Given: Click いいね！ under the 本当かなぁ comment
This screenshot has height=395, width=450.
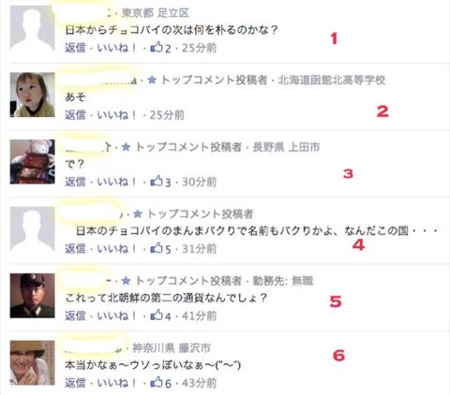Looking at the screenshot, I should 116,383.
